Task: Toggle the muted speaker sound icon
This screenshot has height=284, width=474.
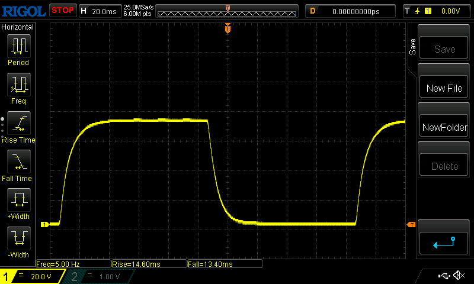Action: pyautogui.click(x=458, y=276)
